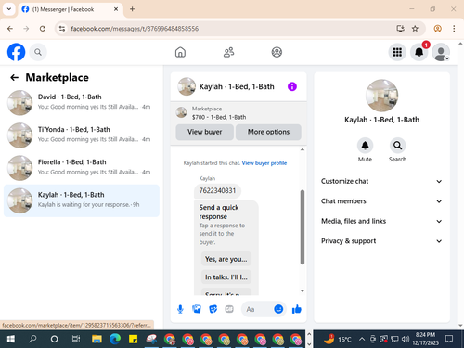Open Windows taskbar search

pyautogui.click(x=32, y=339)
